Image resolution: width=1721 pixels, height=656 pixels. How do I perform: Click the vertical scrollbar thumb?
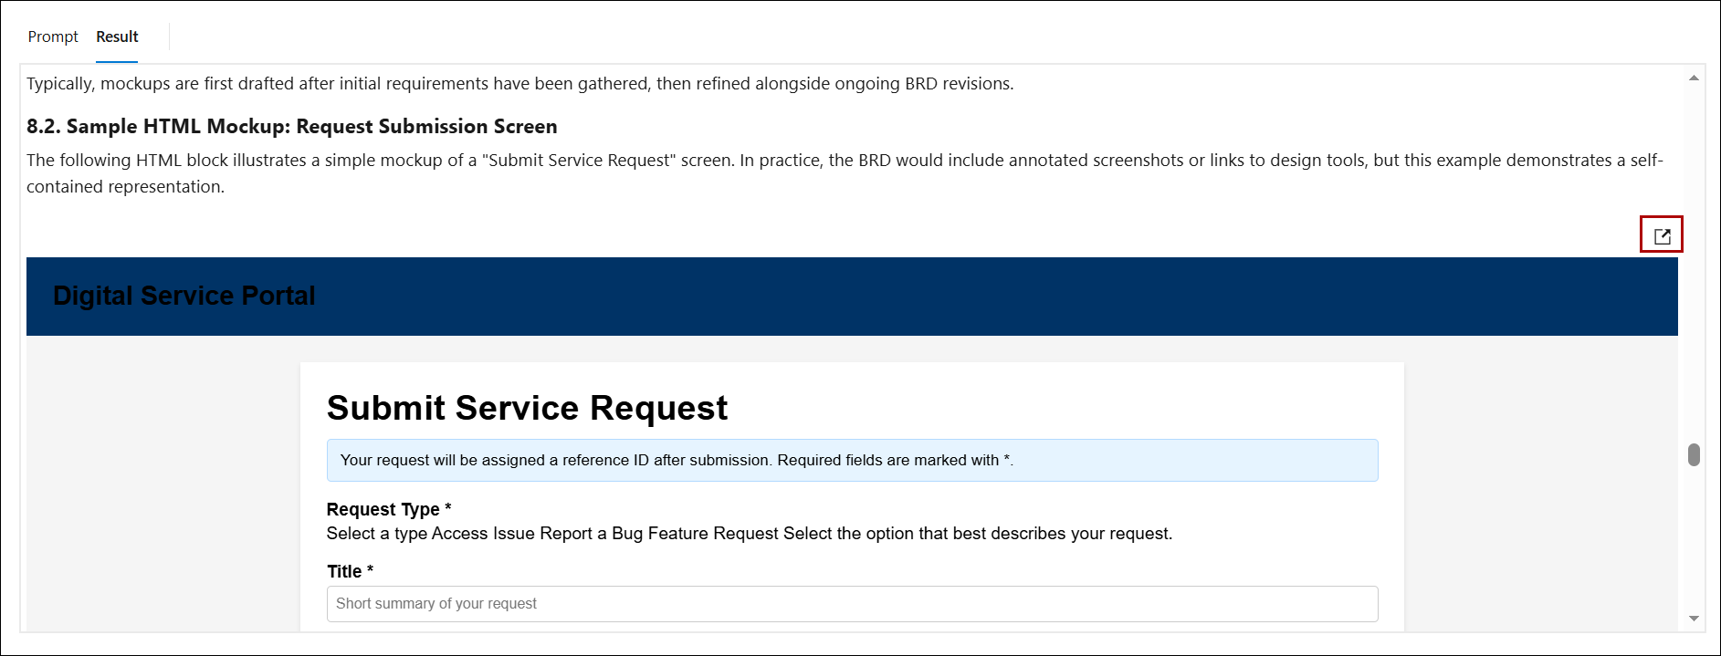(x=1694, y=454)
